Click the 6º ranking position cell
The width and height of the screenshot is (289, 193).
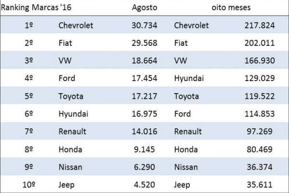click(x=28, y=114)
